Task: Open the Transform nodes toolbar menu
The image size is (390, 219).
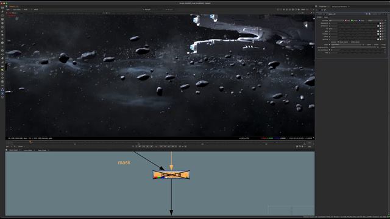Action: pos(2,39)
